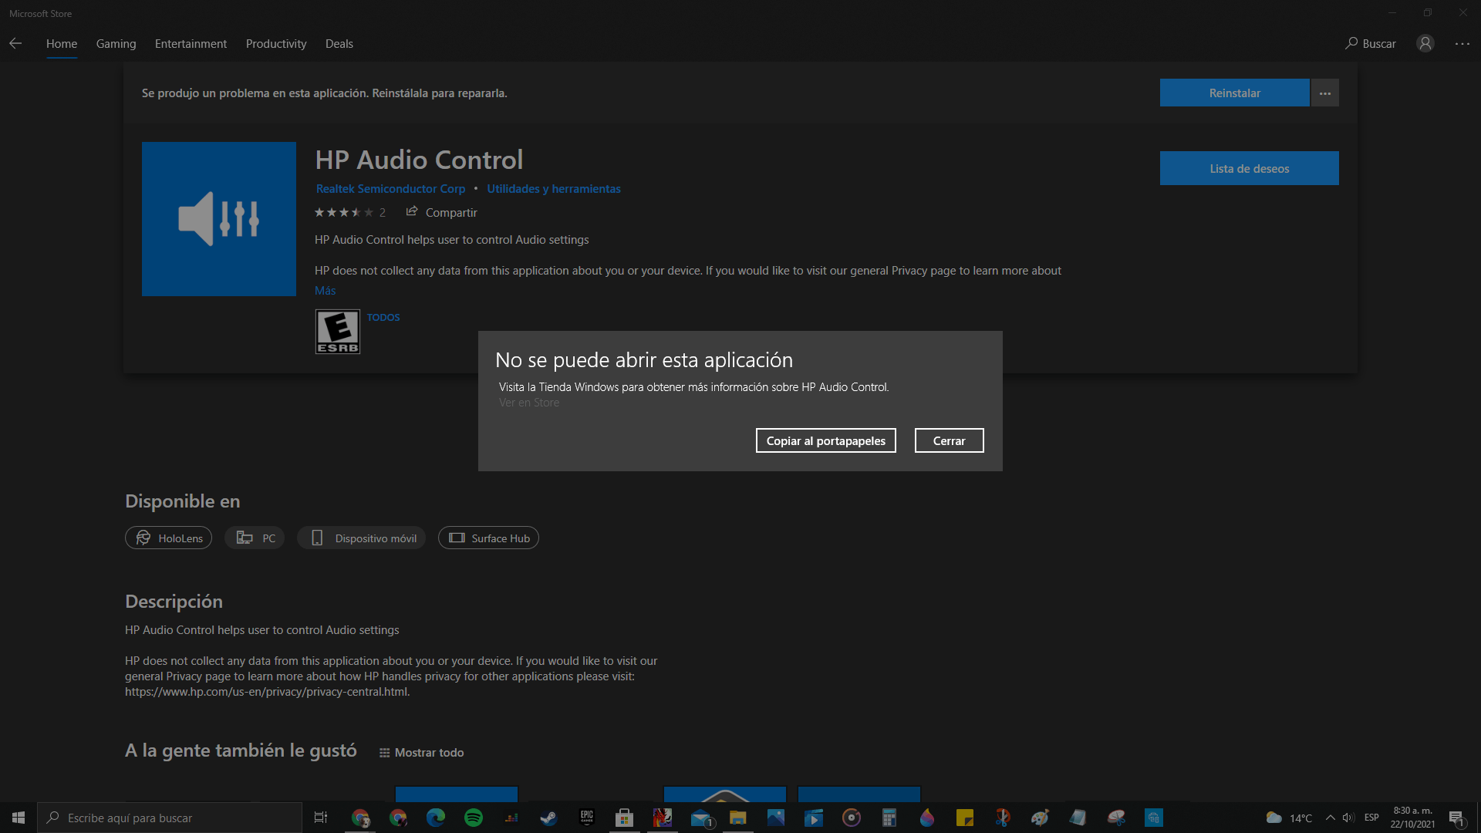
Task: Switch to the Gaming tab
Action: click(x=115, y=44)
